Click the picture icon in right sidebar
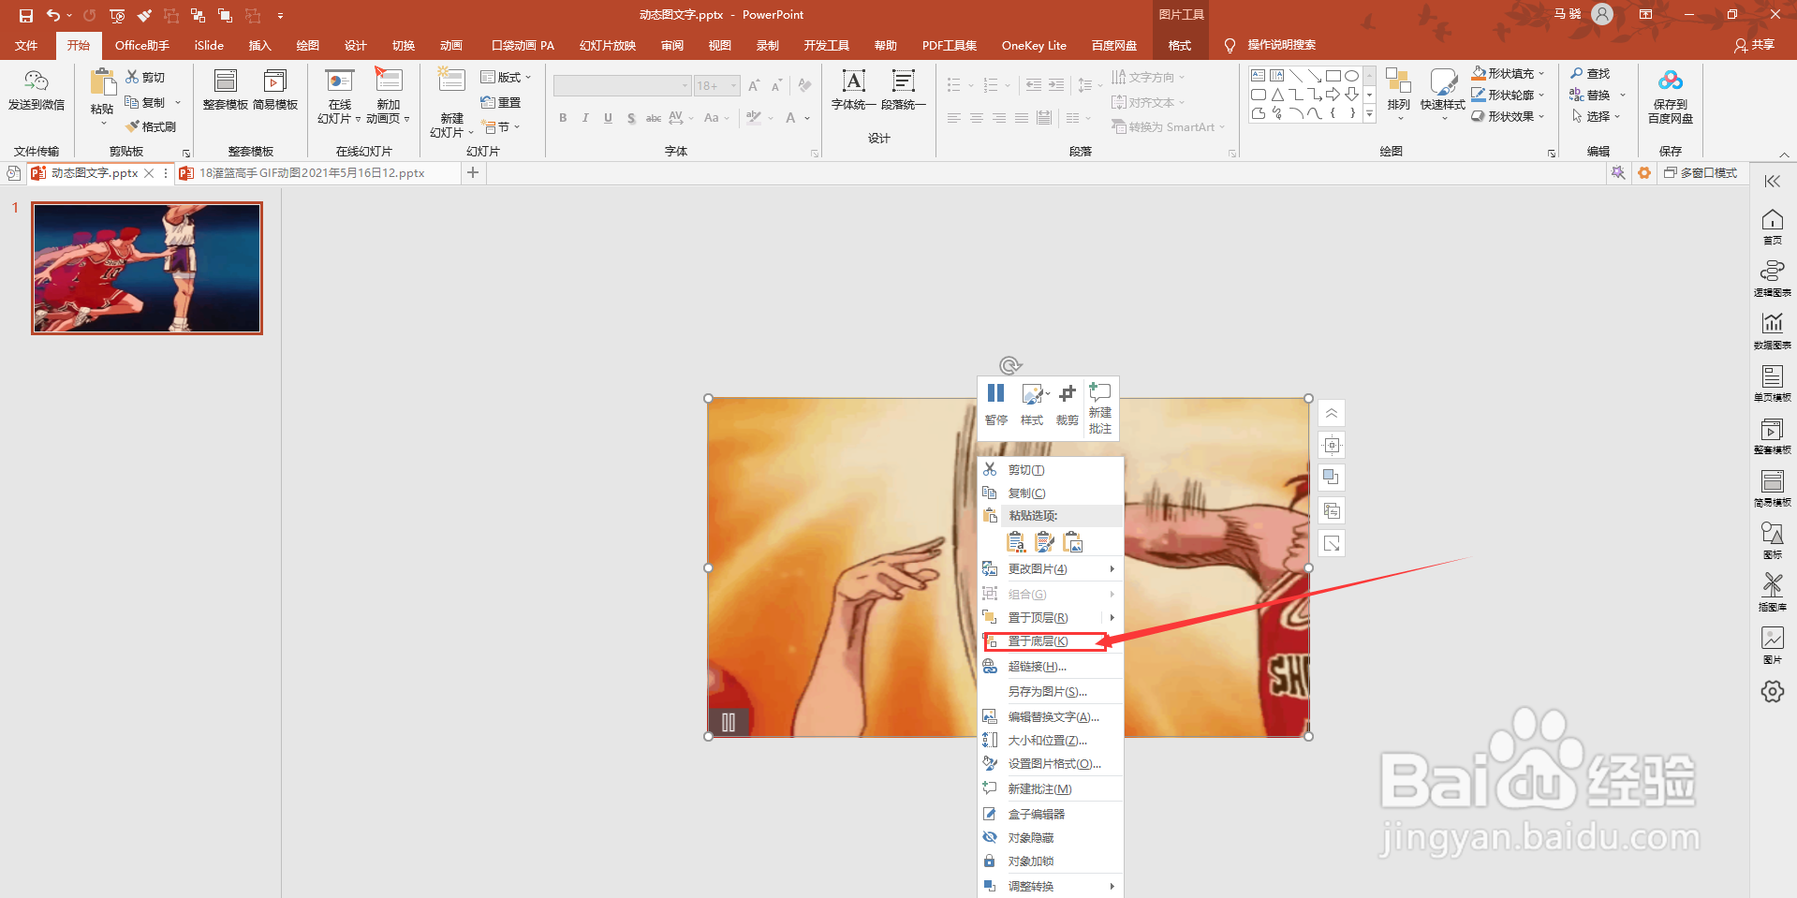 coord(1772,638)
